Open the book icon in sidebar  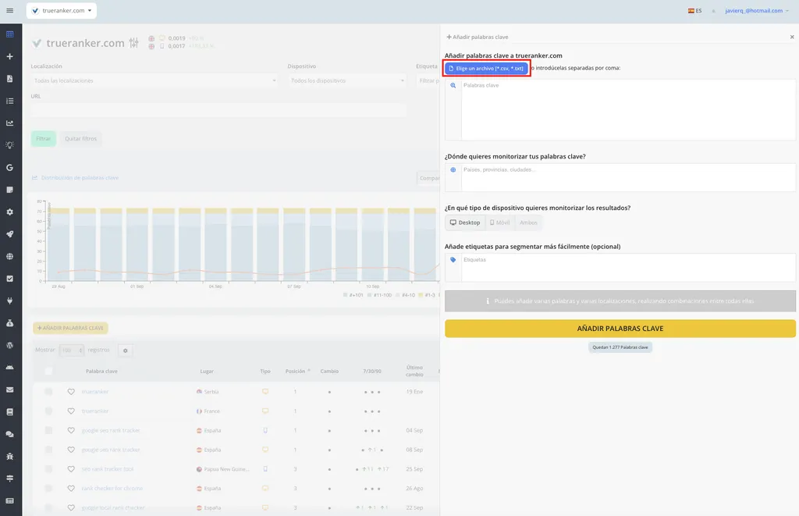click(9, 411)
